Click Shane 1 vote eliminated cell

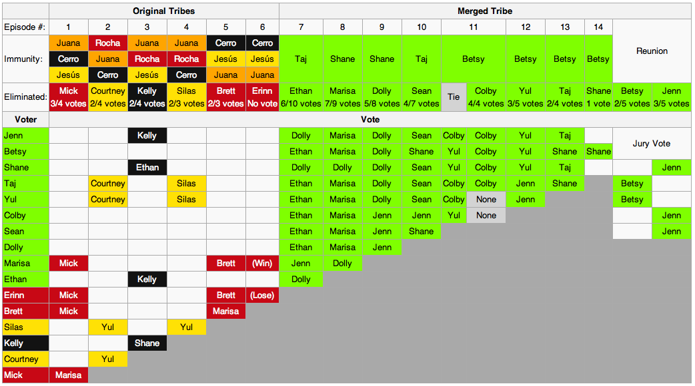[x=598, y=96]
